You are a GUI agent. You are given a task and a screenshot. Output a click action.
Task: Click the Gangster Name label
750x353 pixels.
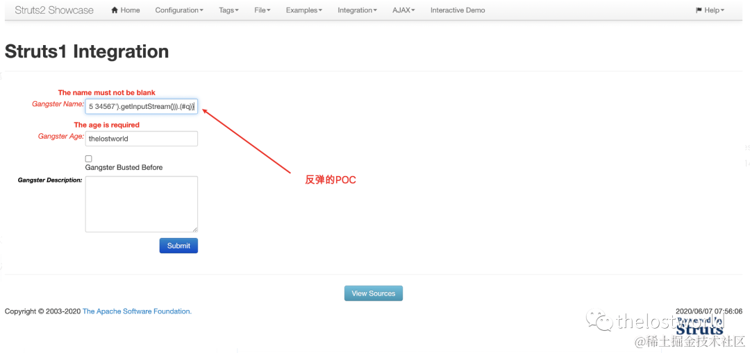point(58,103)
